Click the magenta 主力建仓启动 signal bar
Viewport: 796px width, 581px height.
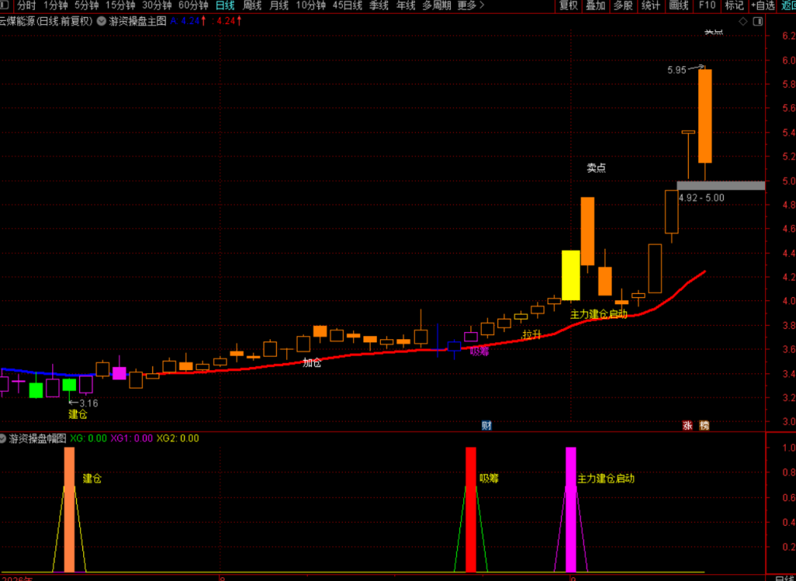[x=571, y=509]
